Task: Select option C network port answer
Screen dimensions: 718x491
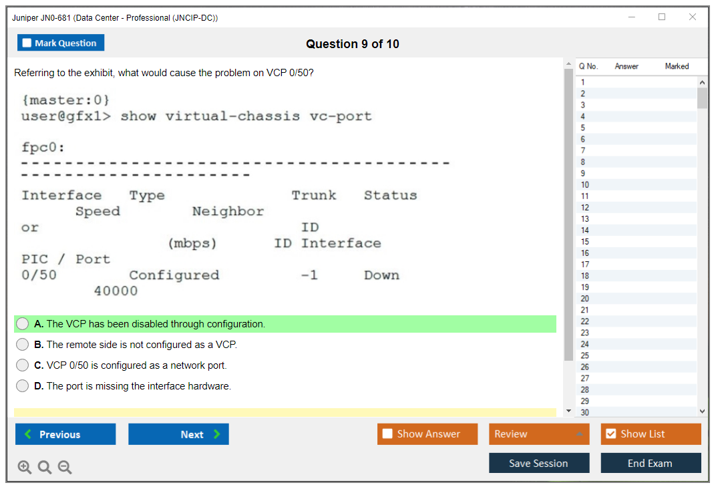Action: click(x=23, y=365)
